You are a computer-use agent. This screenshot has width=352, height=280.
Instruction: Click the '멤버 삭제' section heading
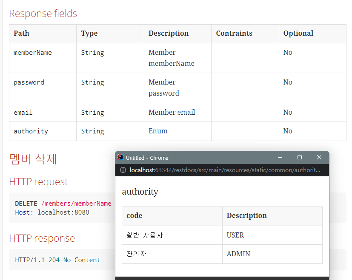[x=33, y=159]
